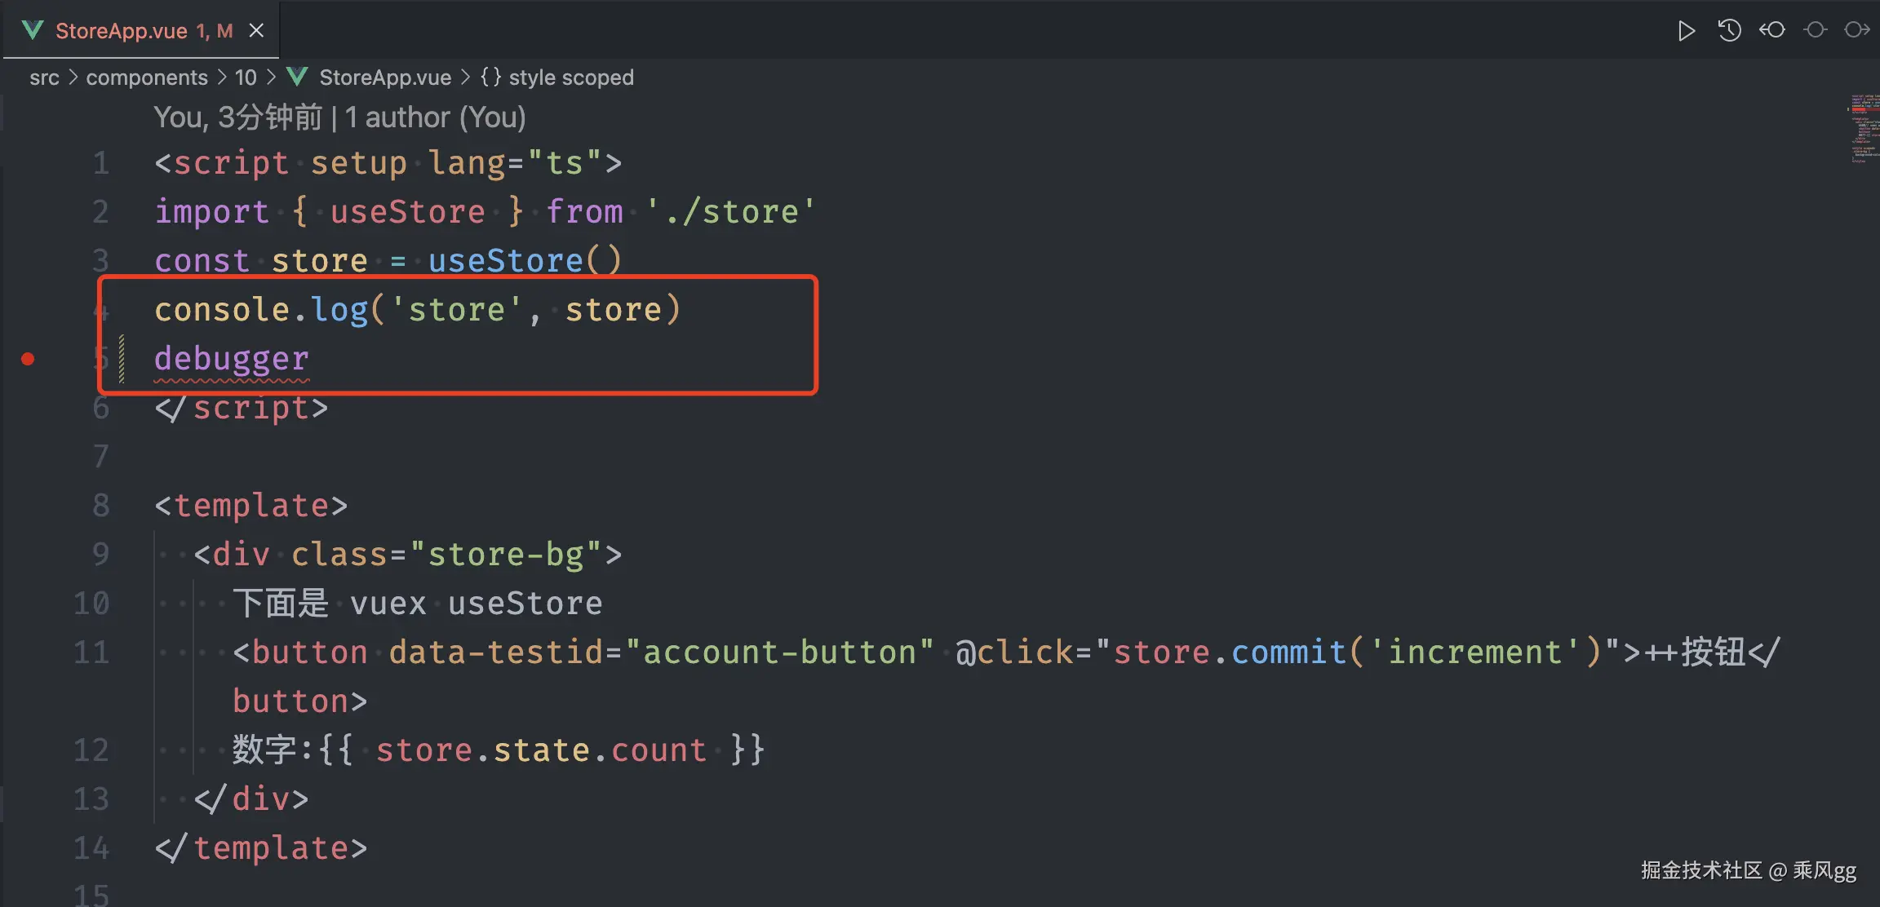1880x907 pixels.
Task: Click the Run play icon in the editor toolbar
Action: pos(1686,31)
